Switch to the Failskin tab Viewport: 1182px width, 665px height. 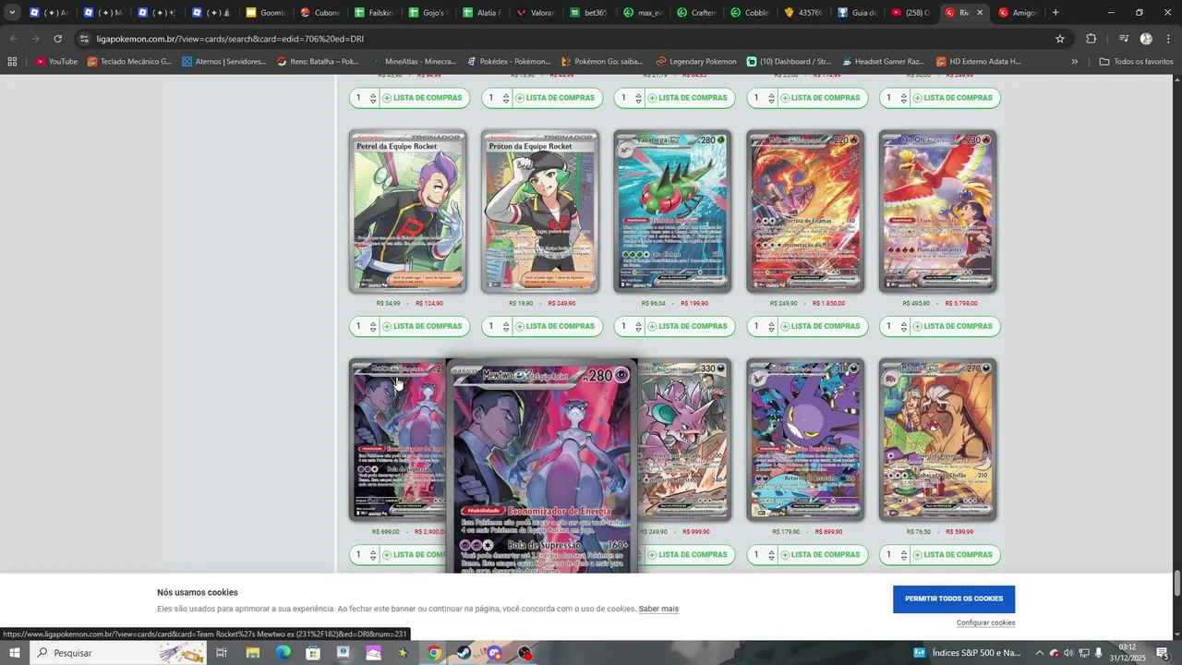[375, 13]
